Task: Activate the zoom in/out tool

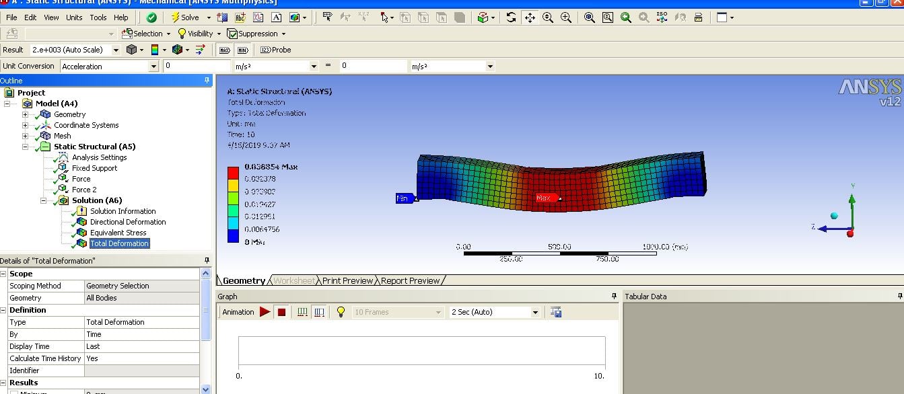Action: pyautogui.click(x=548, y=17)
